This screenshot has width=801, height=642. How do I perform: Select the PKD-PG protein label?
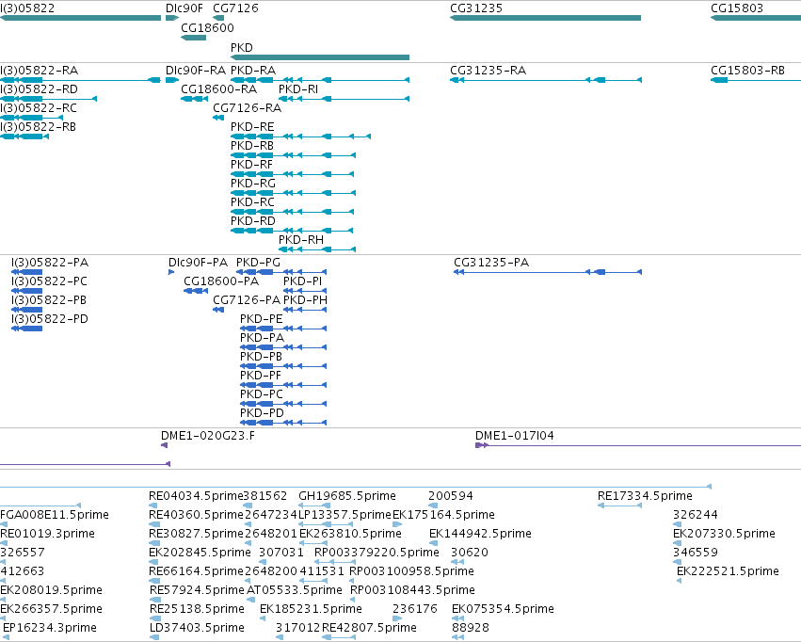259,262
